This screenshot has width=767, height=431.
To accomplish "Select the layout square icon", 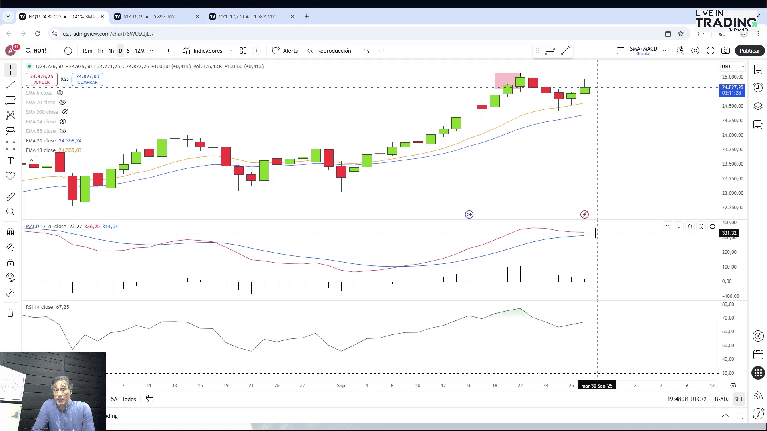I will [x=620, y=51].
